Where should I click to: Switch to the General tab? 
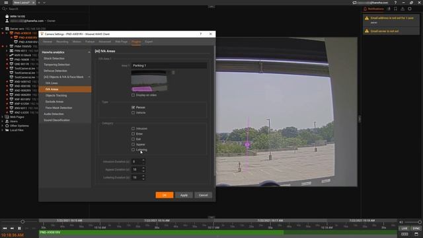point(48,42)
